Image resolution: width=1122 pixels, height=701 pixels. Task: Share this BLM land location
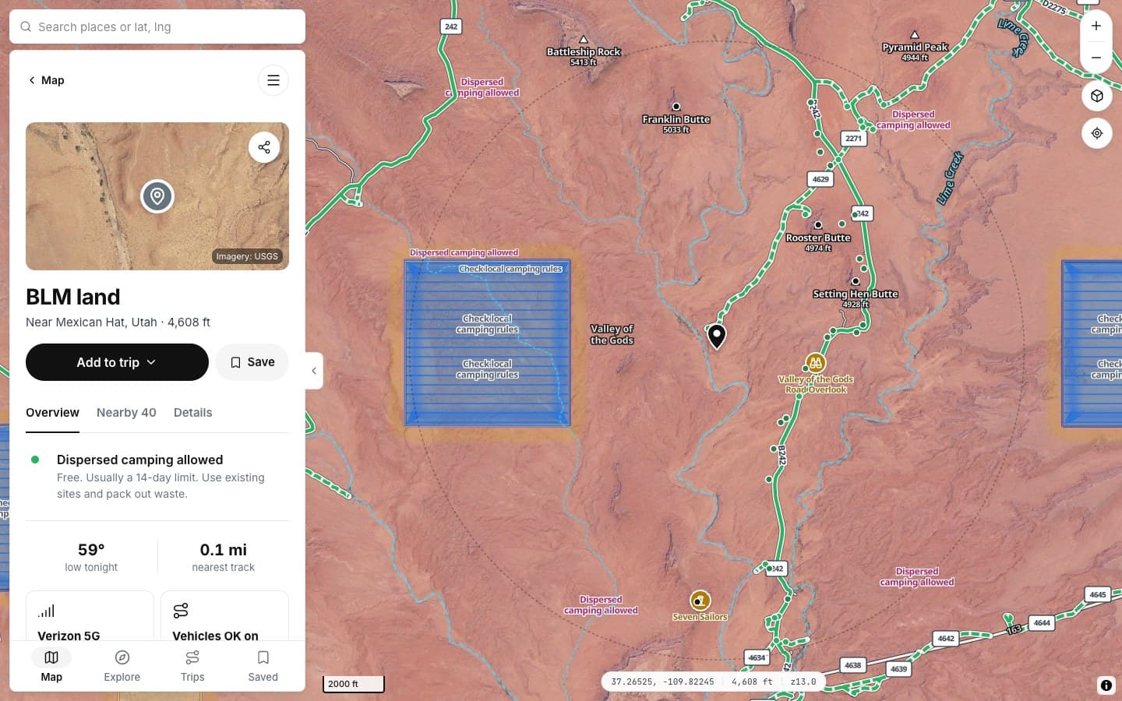(264, 147)
